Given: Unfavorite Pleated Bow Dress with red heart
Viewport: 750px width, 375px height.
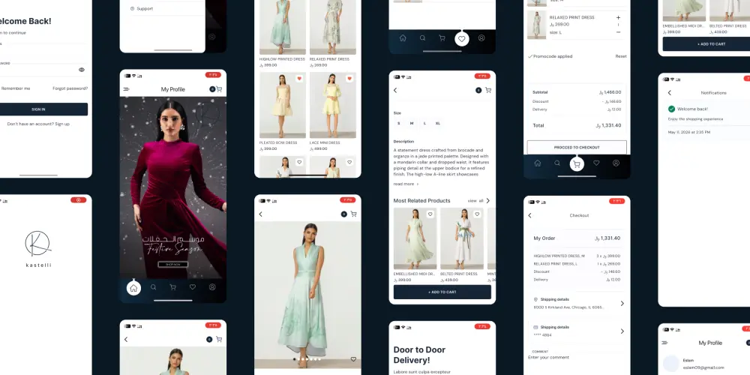Looking at the screenshot, I should click(299, 79).
